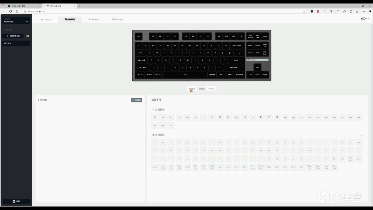Viewport: 373px width, 210px height.
Task: Click Caps Lock on the keyboard image
Action: [141, 60]
